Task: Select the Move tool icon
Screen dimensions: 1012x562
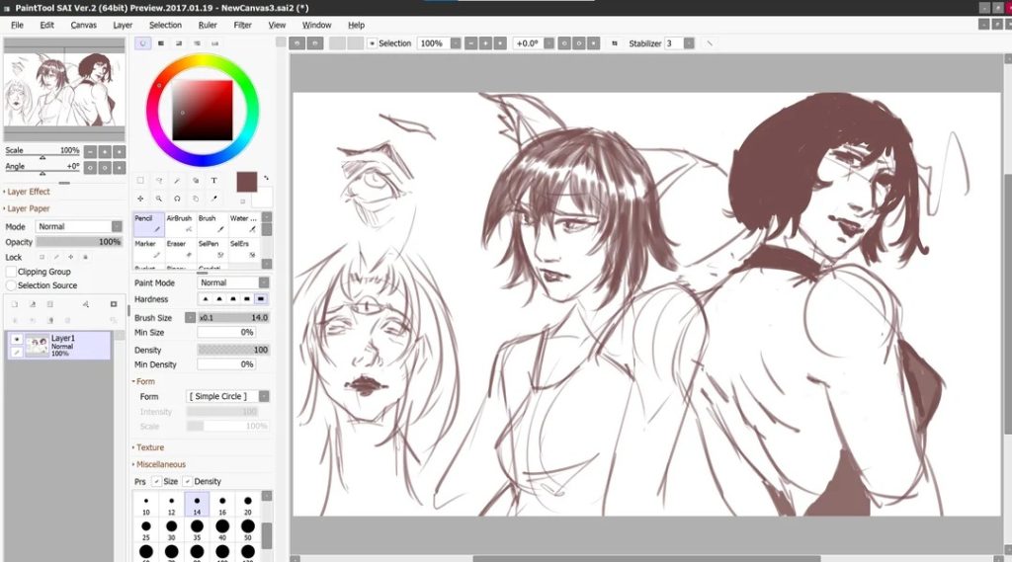Action: click(x=140, y=199)
